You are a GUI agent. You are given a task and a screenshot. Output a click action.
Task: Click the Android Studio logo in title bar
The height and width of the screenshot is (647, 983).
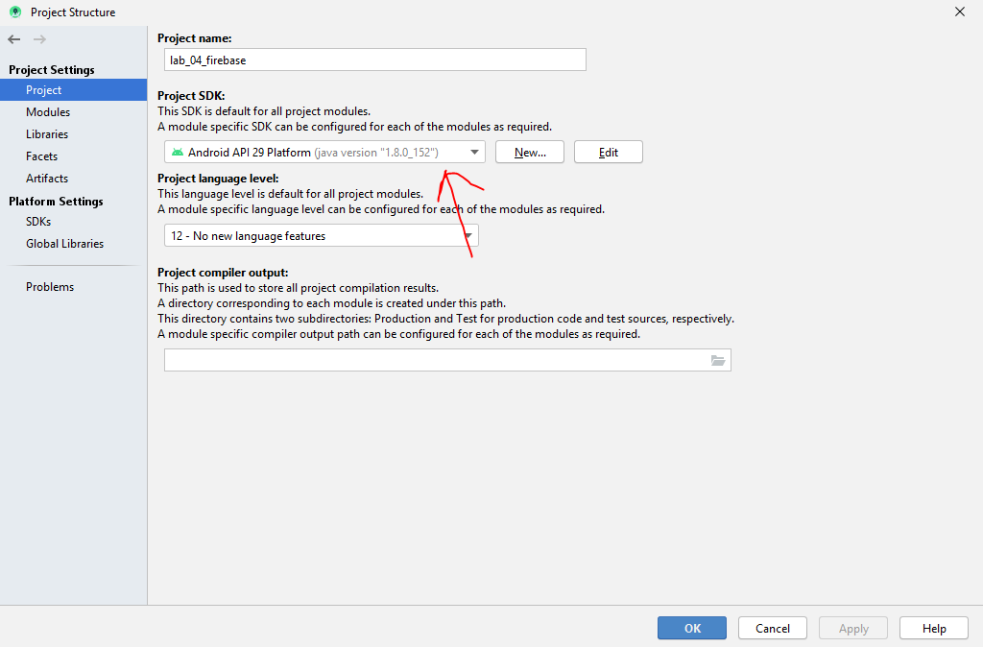(15, 12)
